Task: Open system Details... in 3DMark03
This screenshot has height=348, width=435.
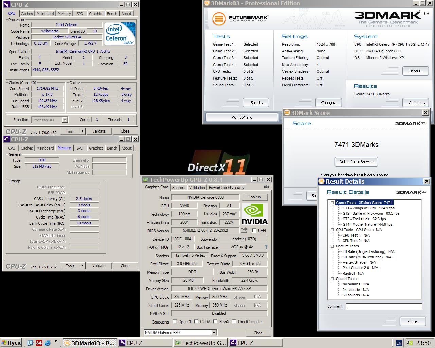Action: 416,71
